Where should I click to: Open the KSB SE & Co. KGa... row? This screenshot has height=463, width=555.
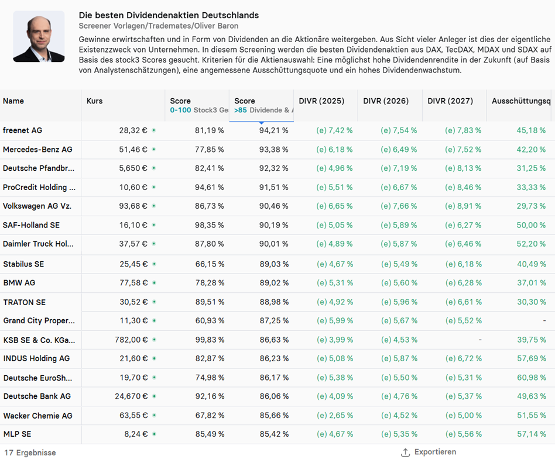[x=277, y=340]
